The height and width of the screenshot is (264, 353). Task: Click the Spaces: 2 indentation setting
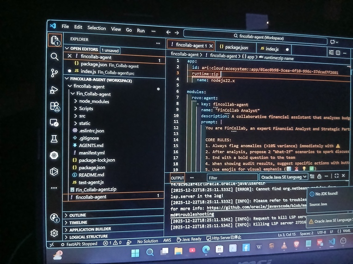(x=306, y=234)
